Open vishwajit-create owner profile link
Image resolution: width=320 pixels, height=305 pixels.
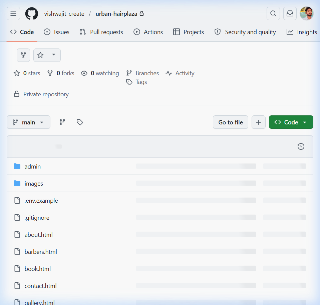[64, 14]
